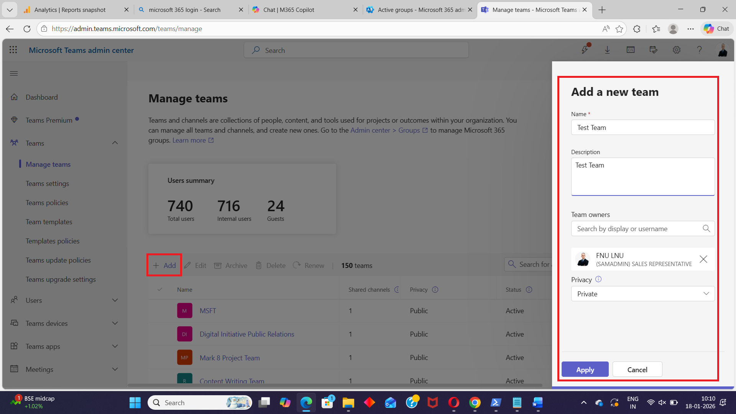Toggle the select-all checkmark in table header

pos(160,289)
